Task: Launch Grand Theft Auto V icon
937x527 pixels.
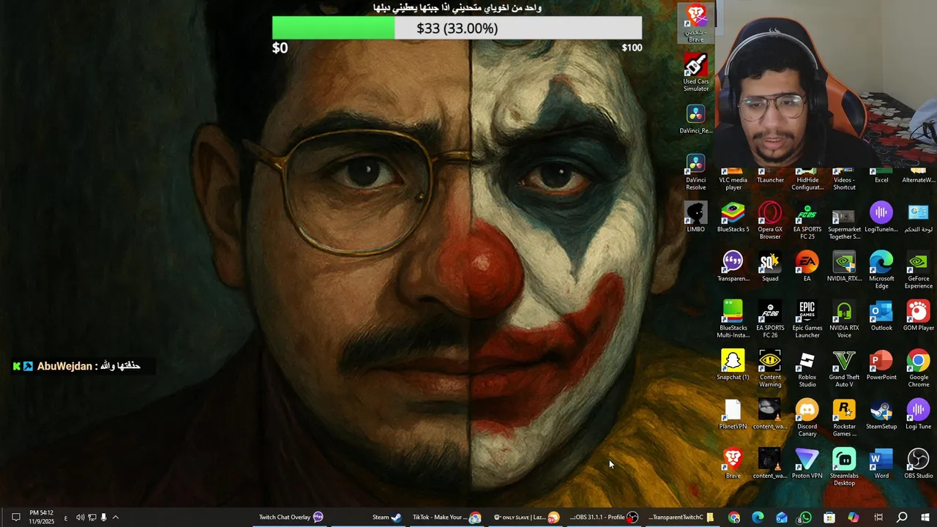Action: pos(844,369)
